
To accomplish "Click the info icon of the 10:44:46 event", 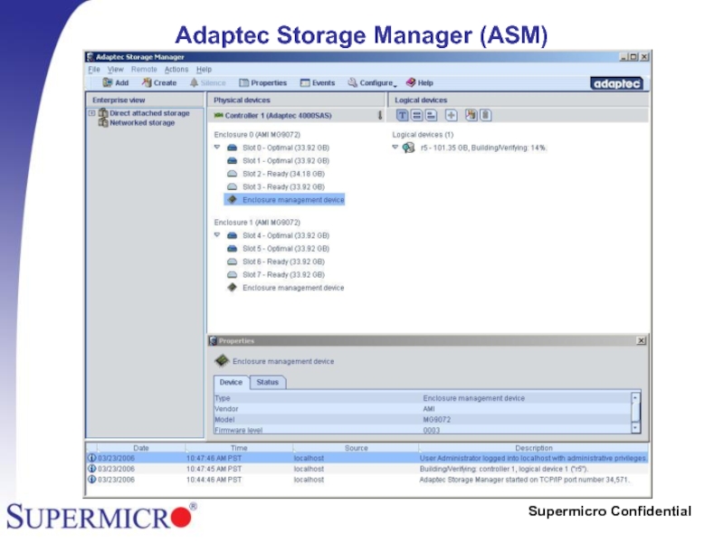I will (x=92, y=480).
